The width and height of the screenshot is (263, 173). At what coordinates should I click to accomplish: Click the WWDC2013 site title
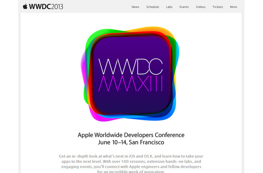coord(46,7)
